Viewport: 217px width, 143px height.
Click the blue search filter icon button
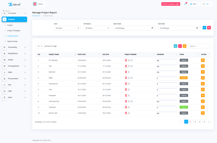(x=204, y=28)
